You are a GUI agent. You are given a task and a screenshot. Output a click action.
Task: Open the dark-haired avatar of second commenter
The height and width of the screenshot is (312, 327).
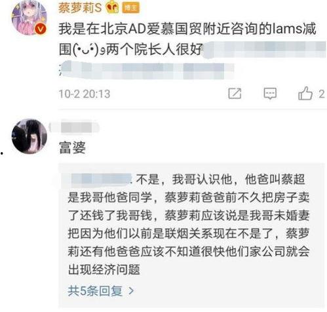click(x=29, y=136)
